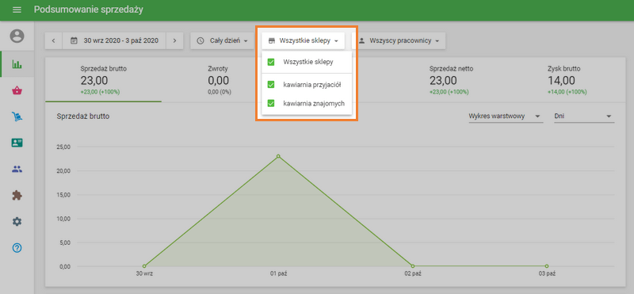
Task: Click the 02 paź data point on chart
Action: [x=412, y=266]
